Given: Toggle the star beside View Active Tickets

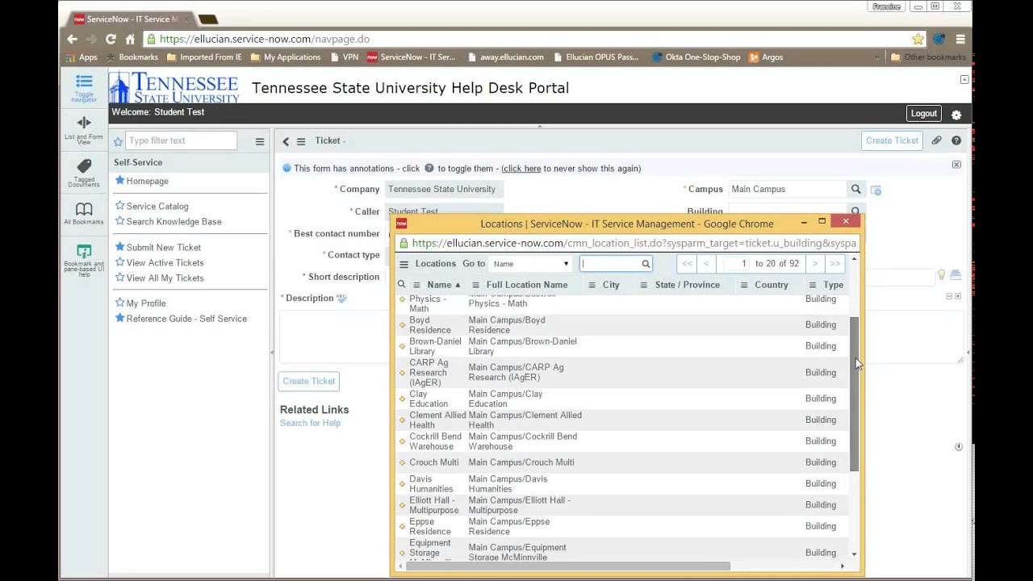Looking at the screenshot, I should tap(119, 262).
